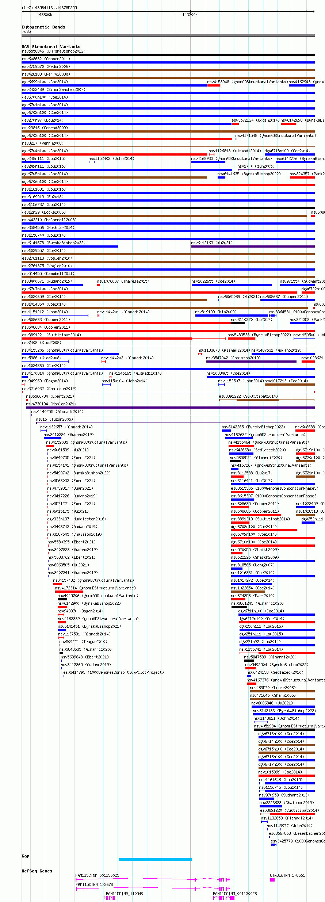Image resolution: width=325 pixels, height=902 pixels.
Task: Click esv2761113 (Vogler2010) variant label
Action: click(47, 258)
